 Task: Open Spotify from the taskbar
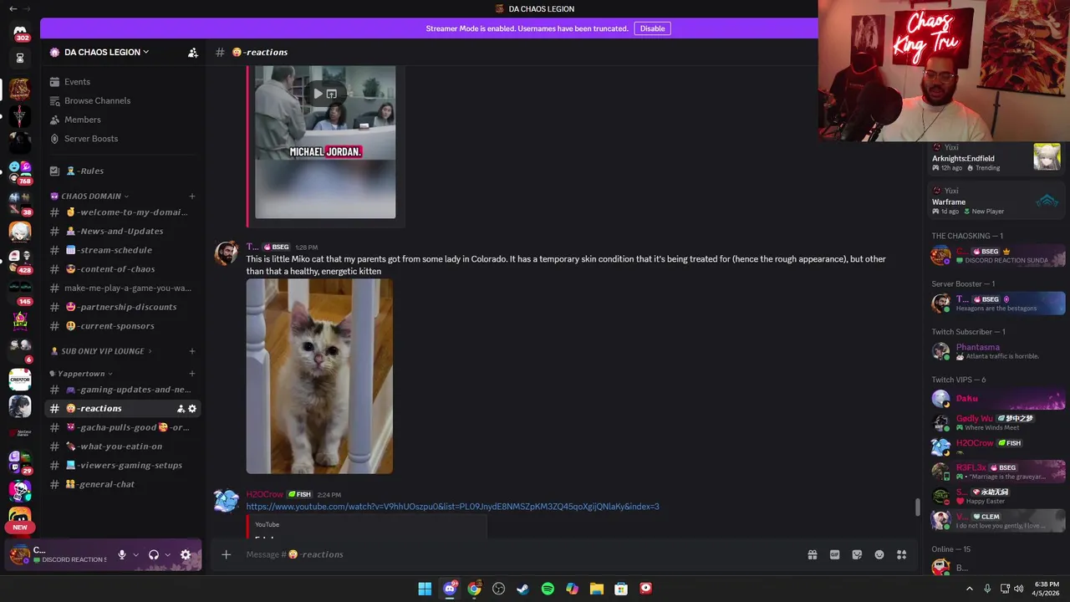(548, 589)
